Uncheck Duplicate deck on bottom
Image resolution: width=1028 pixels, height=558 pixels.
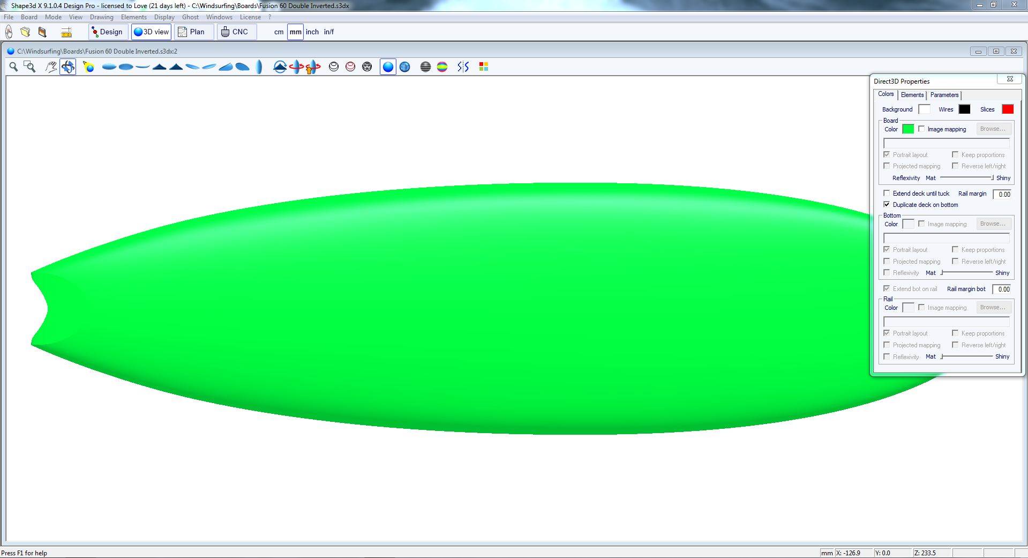887,205
